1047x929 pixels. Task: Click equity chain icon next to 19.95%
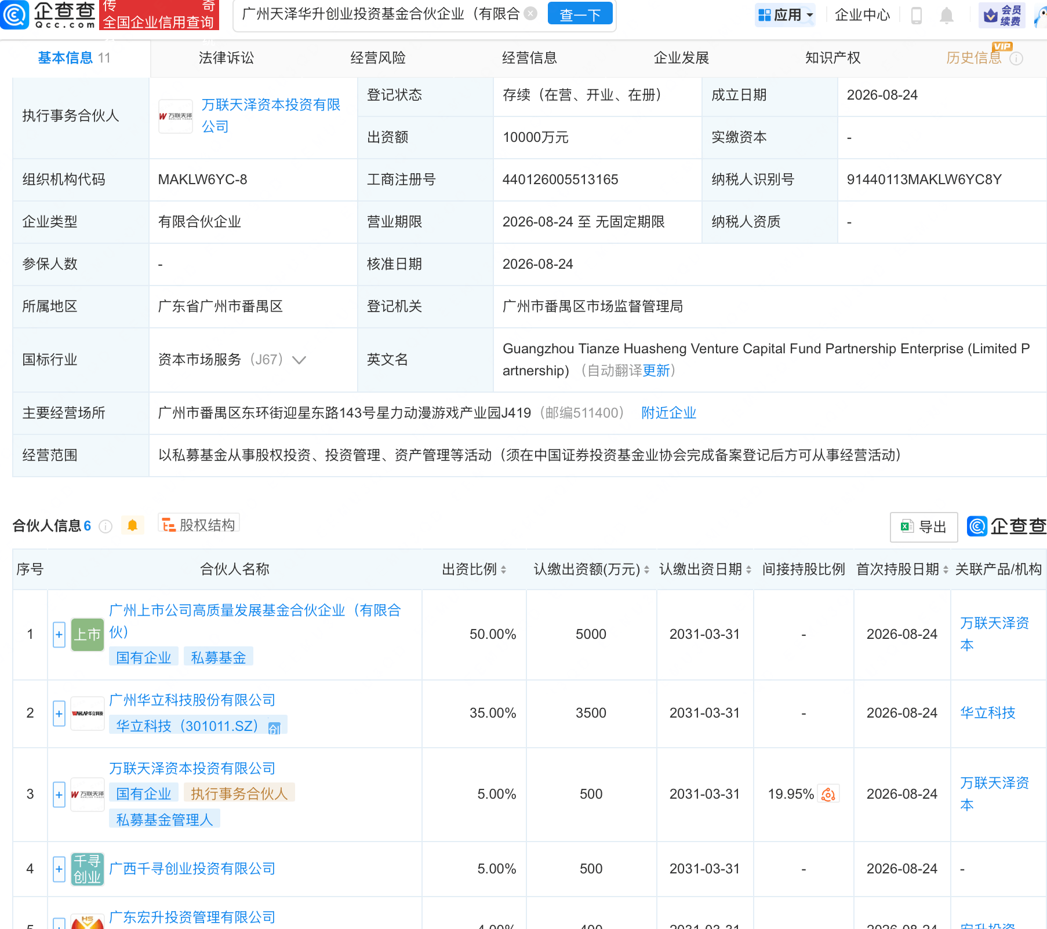click(x=828, y=795)
